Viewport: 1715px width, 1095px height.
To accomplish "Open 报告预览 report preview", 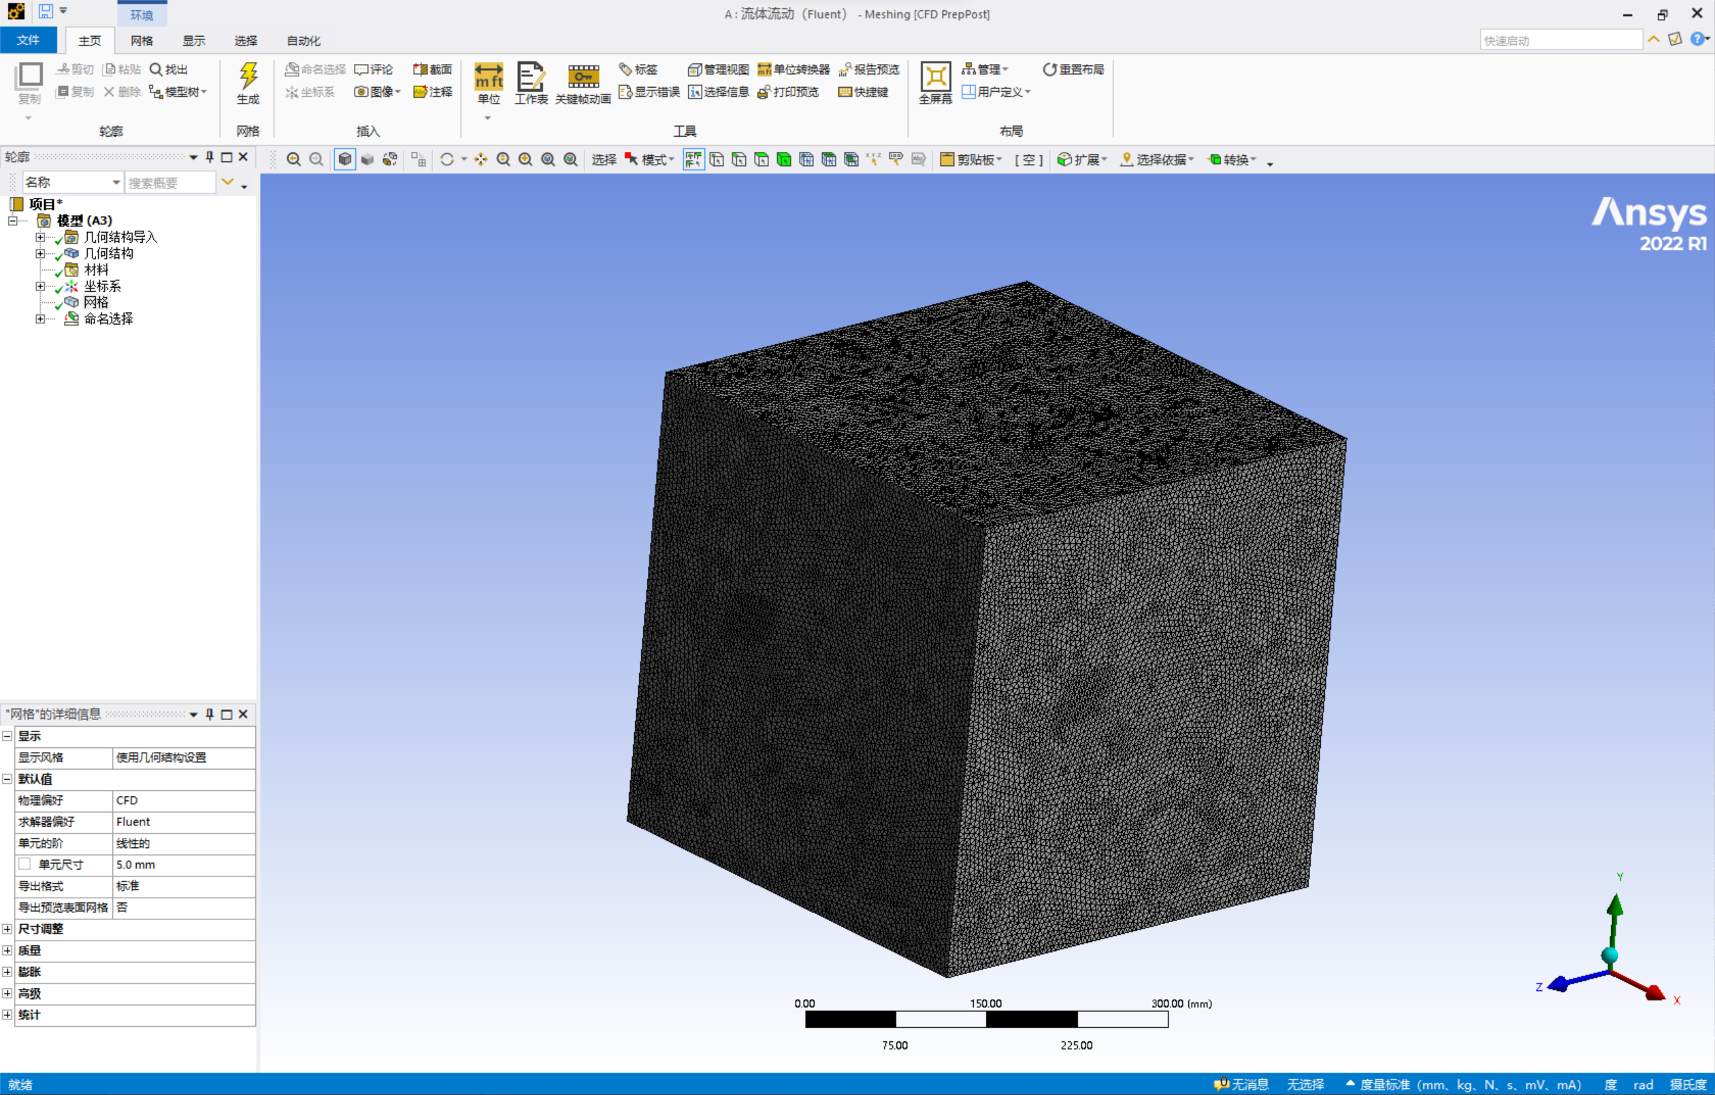I will click(x=869, y=69).
